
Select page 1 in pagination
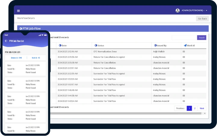(x=189, y=108)
